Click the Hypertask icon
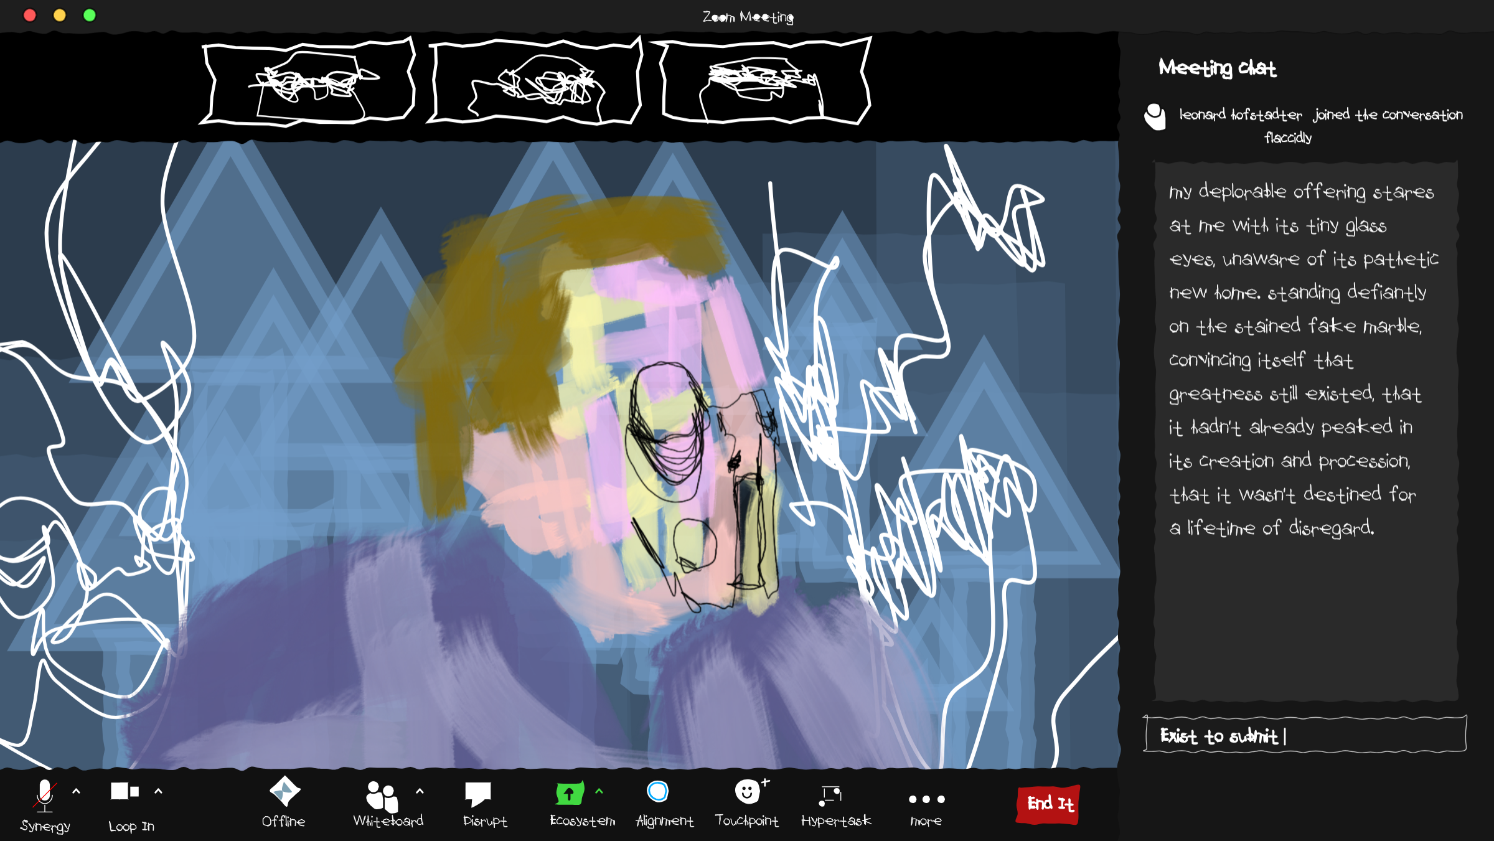This screenshot has height=841, width=1494. click(831, 795)
